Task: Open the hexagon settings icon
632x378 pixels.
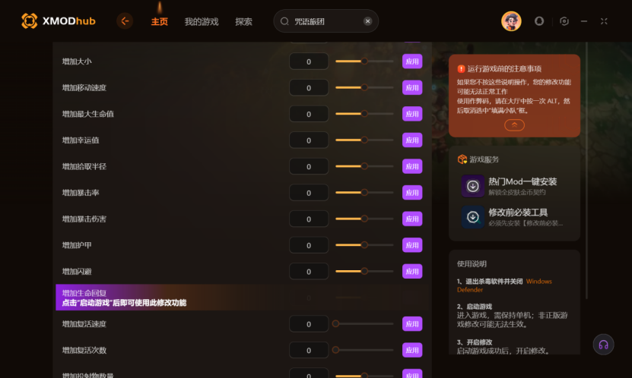Action: coord(564,21)
